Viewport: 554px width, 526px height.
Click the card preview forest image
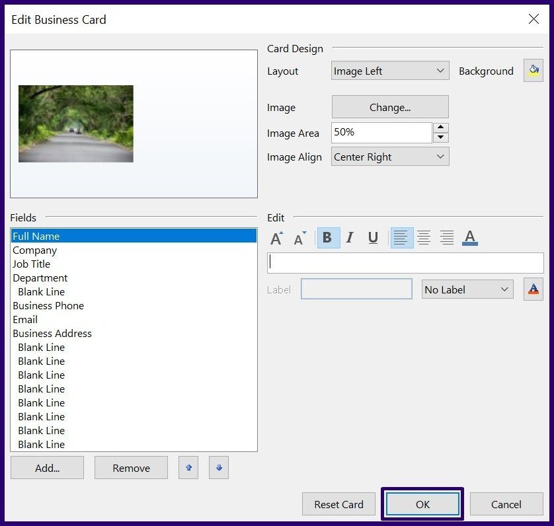76,124
